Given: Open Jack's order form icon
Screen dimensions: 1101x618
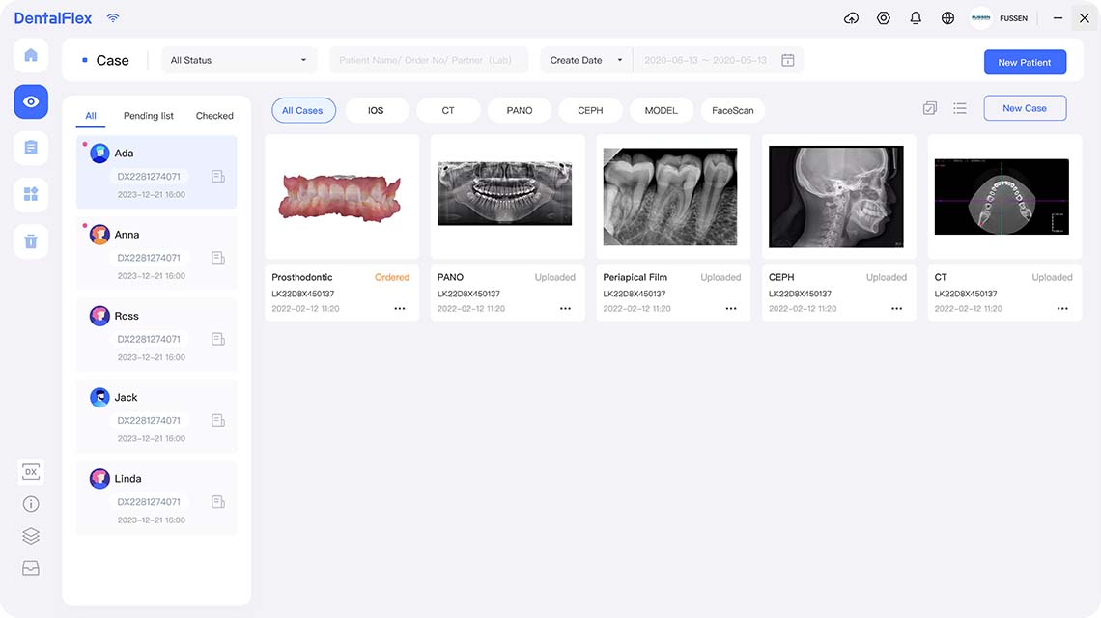Looking at the screenshot, I should [x=218, y=421].
